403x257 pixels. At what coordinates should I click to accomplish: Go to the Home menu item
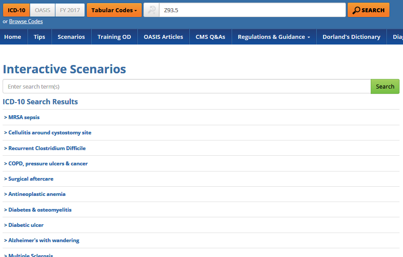[x=13, y=37]
